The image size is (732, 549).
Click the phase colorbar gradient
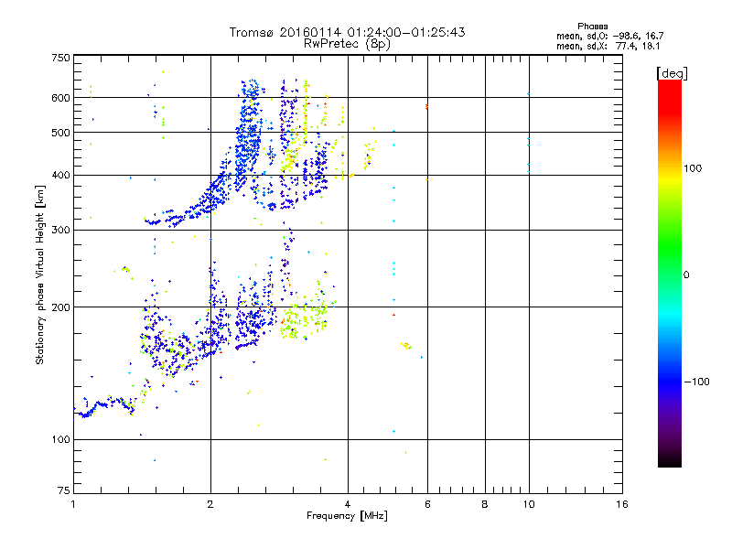pyautogui.click(x=670, y=274)
